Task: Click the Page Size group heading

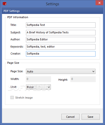Action: click(13, 63)
